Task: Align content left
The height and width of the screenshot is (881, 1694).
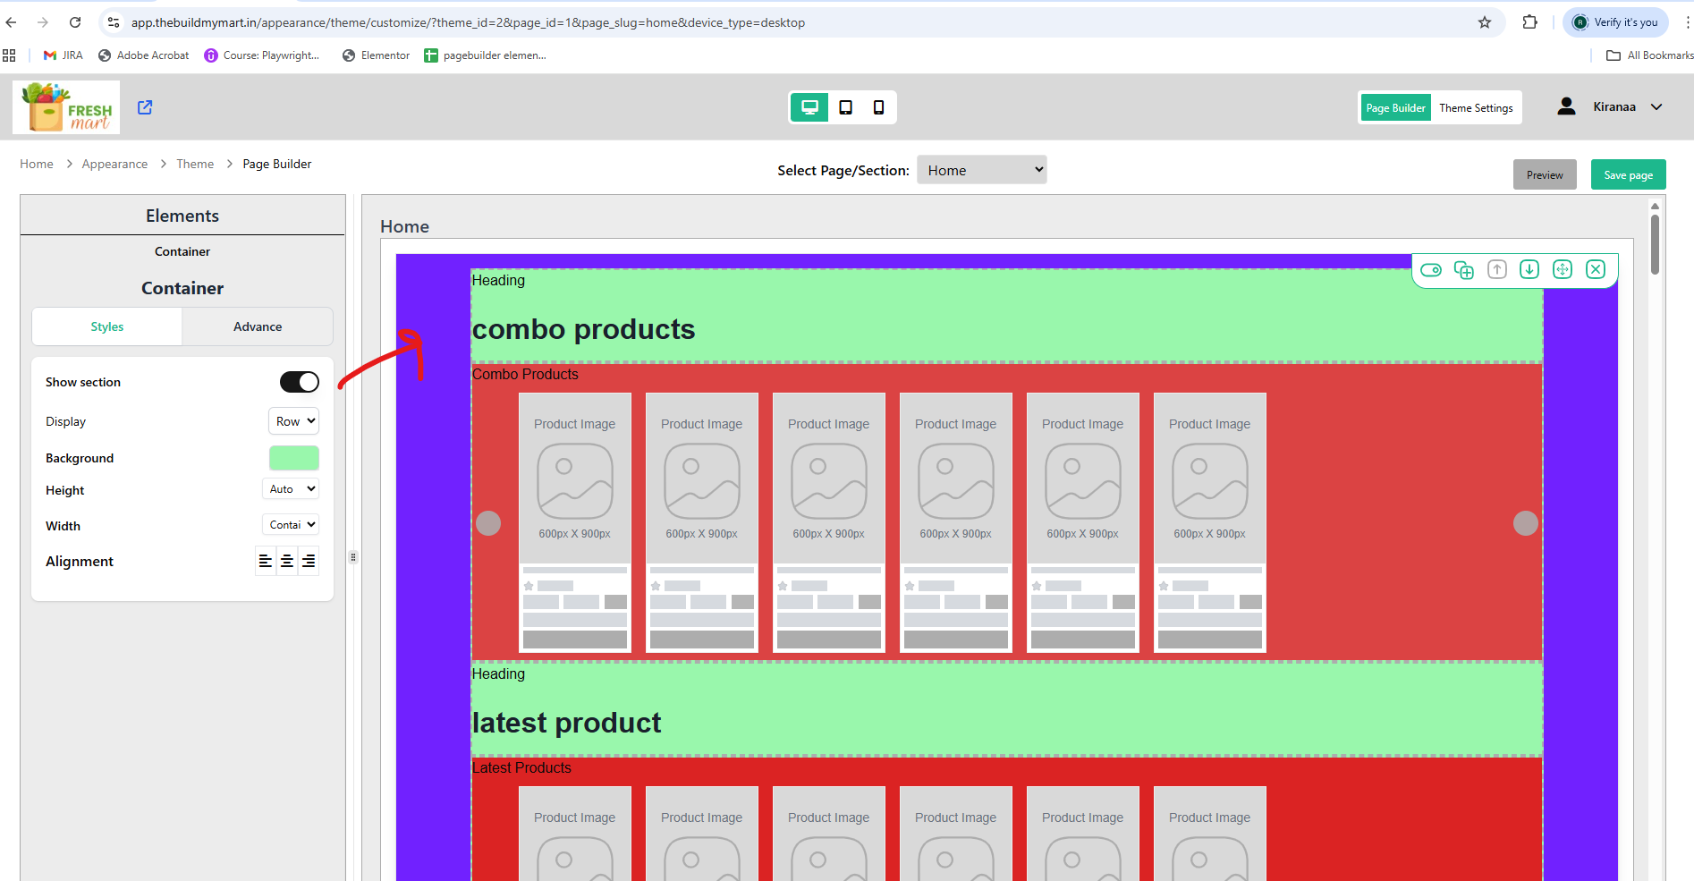Action: (266, 561)
